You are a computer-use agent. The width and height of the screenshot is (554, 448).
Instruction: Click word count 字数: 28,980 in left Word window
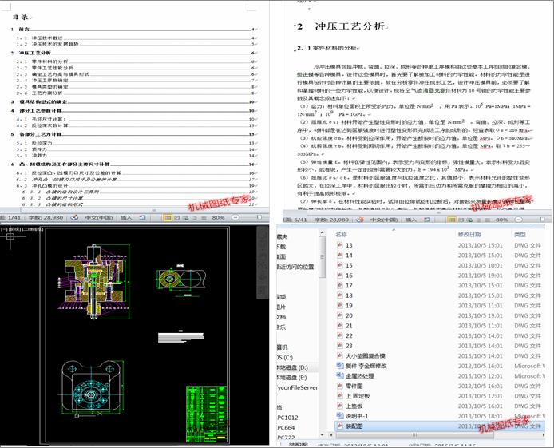(46, 218)
